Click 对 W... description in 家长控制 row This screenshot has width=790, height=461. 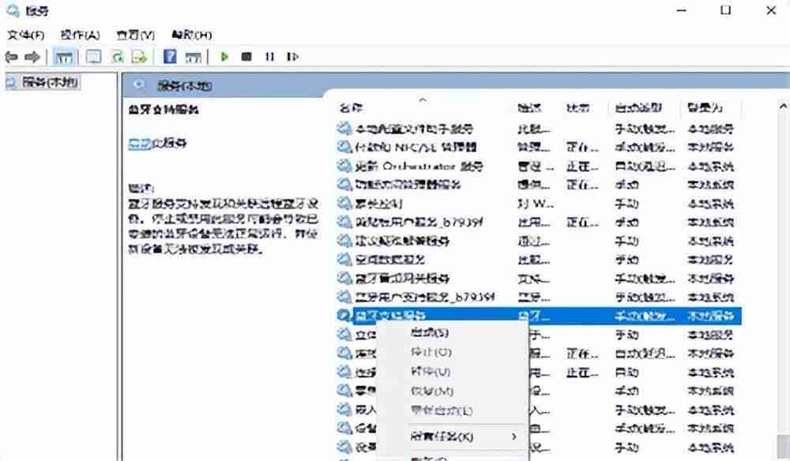pos(536,204)
